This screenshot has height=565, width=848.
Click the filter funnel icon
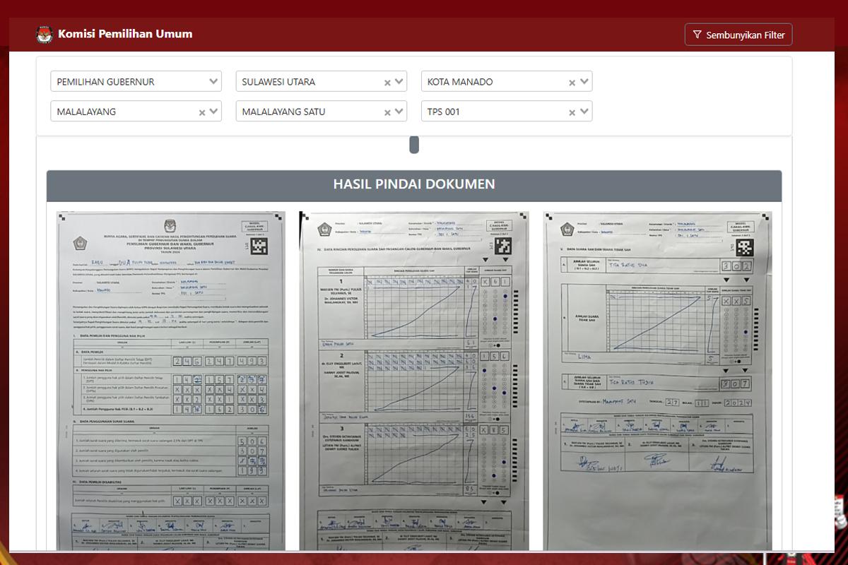(x=697, y=35)
